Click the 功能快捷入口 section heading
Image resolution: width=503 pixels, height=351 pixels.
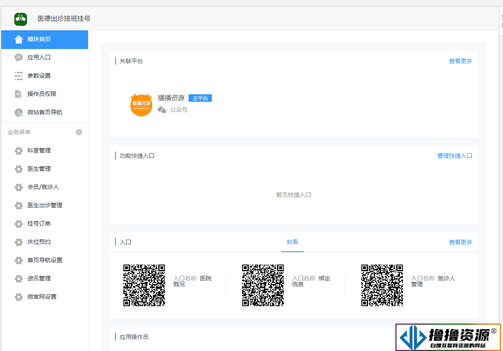coord(137,156)
